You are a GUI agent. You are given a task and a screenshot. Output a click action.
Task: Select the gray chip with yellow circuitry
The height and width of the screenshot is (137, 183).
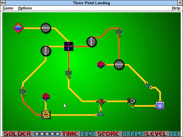(x=46, y=115)
